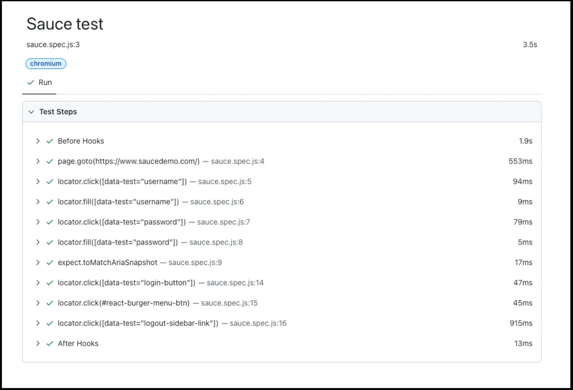This screenshot has width=573, height=390.
Task: Click the chromium project label
Action: tap(46, 63)
